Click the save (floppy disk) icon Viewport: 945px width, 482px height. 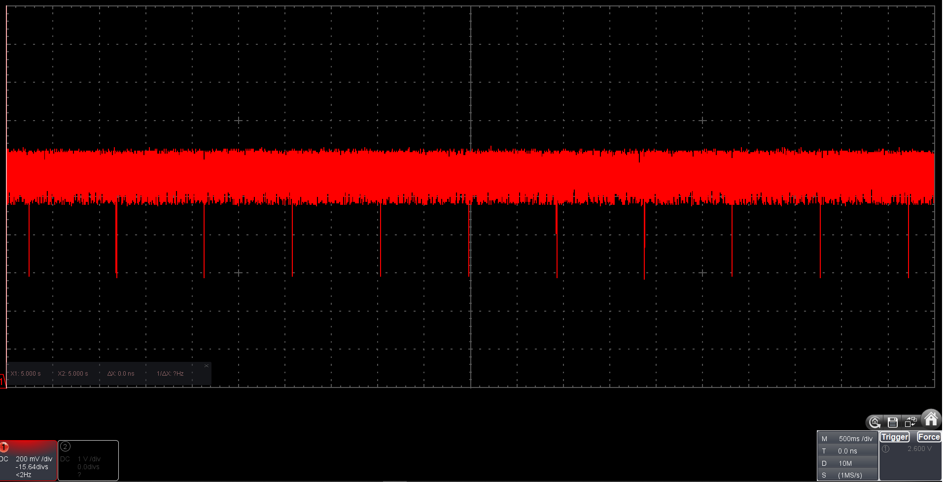(x=892, y=422)
